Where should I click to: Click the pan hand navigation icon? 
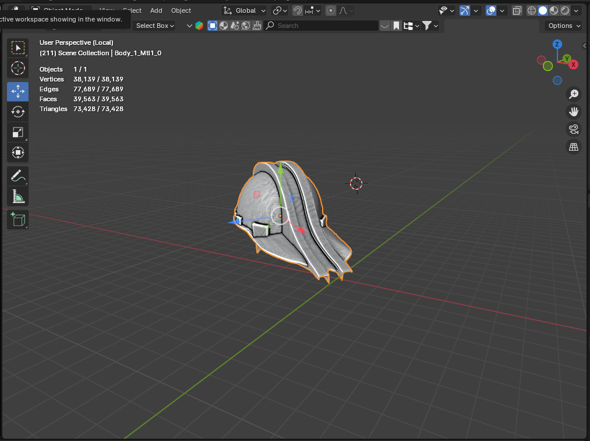[574, 112]
